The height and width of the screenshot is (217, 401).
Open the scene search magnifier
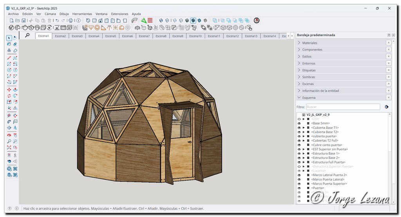(27, 36)
